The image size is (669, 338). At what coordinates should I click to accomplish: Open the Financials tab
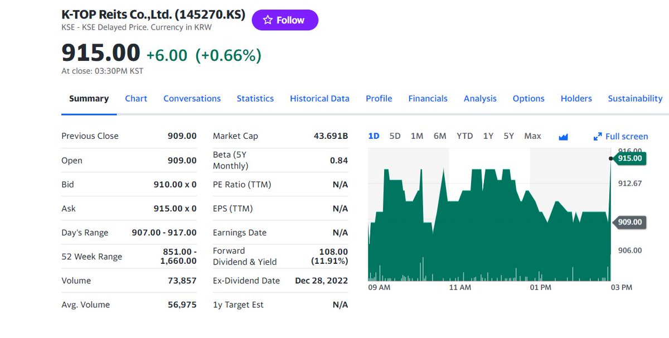428,99
